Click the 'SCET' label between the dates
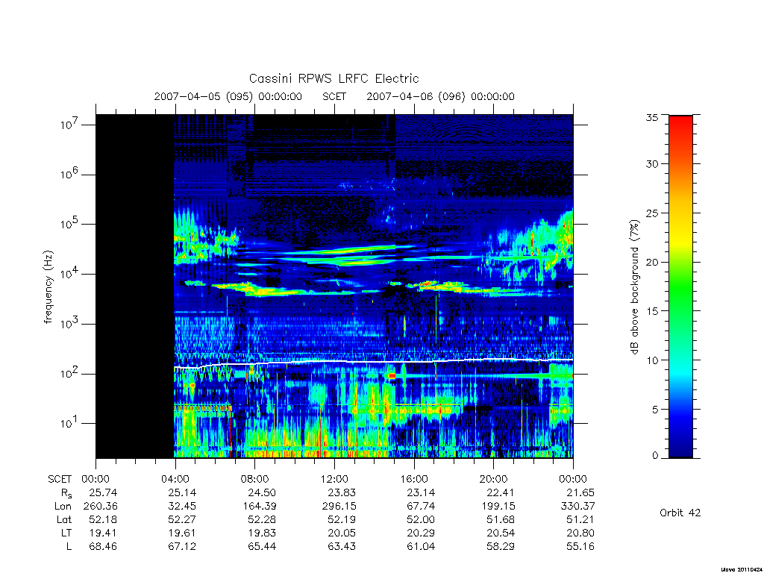 [x=334, y=96]
